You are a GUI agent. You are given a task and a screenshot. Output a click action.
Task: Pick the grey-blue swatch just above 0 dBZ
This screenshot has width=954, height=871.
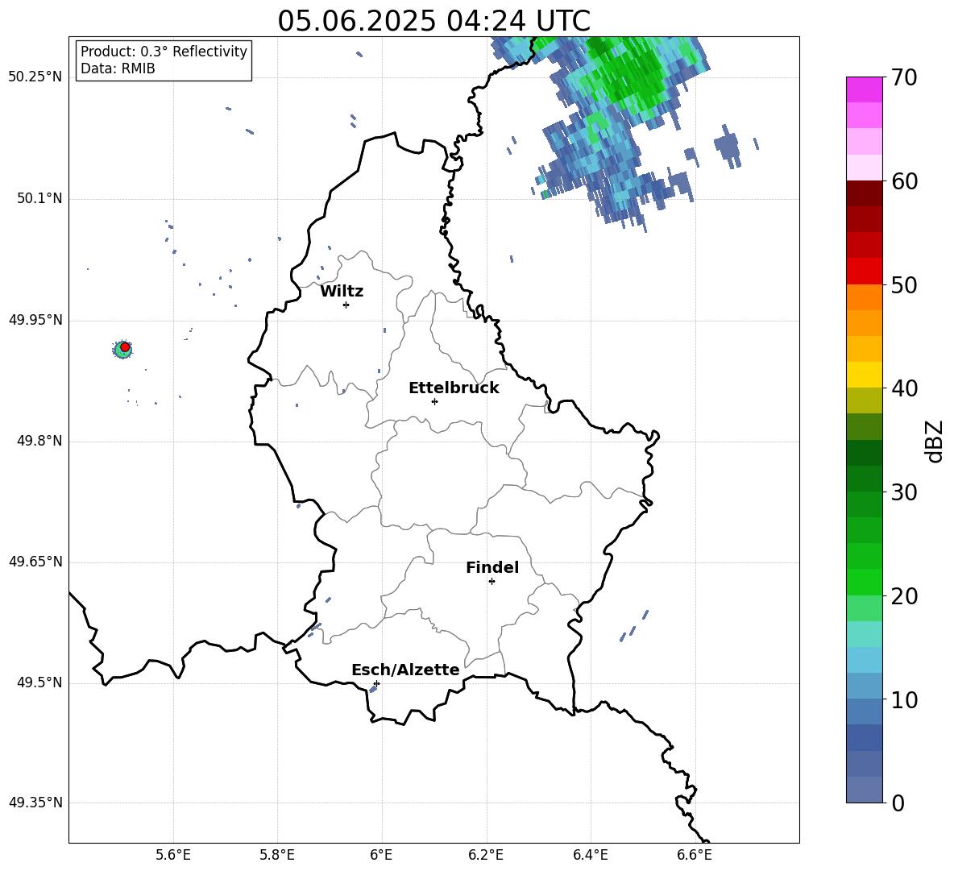(864, 790)
